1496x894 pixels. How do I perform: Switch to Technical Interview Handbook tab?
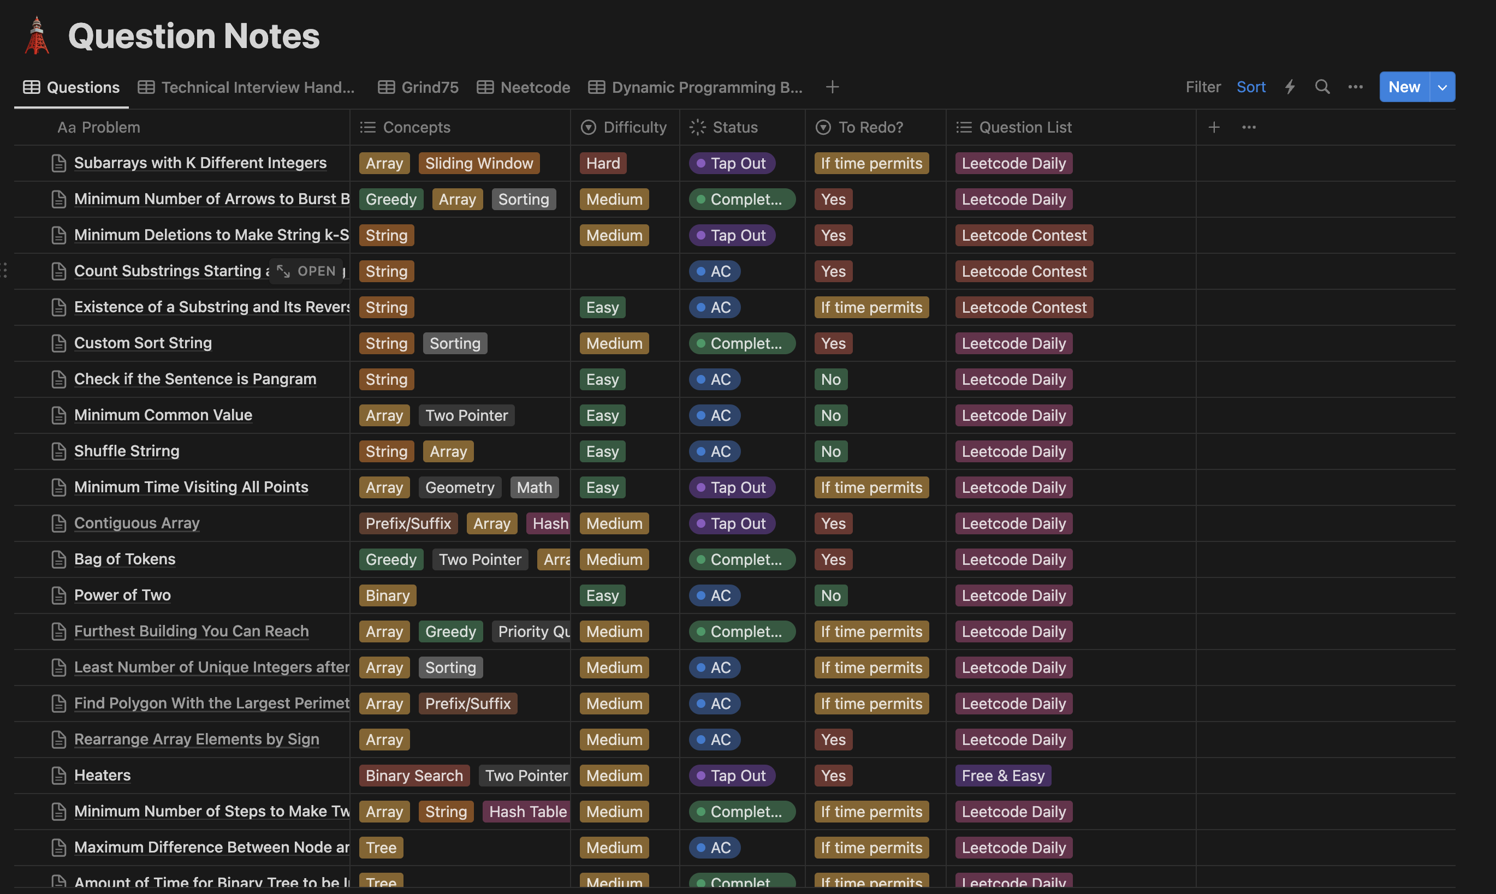(246, 87)
